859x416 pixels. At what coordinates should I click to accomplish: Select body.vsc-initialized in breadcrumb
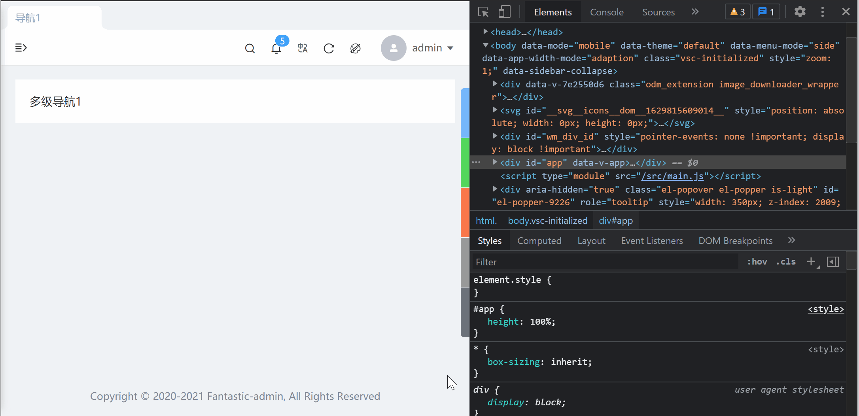548,221
